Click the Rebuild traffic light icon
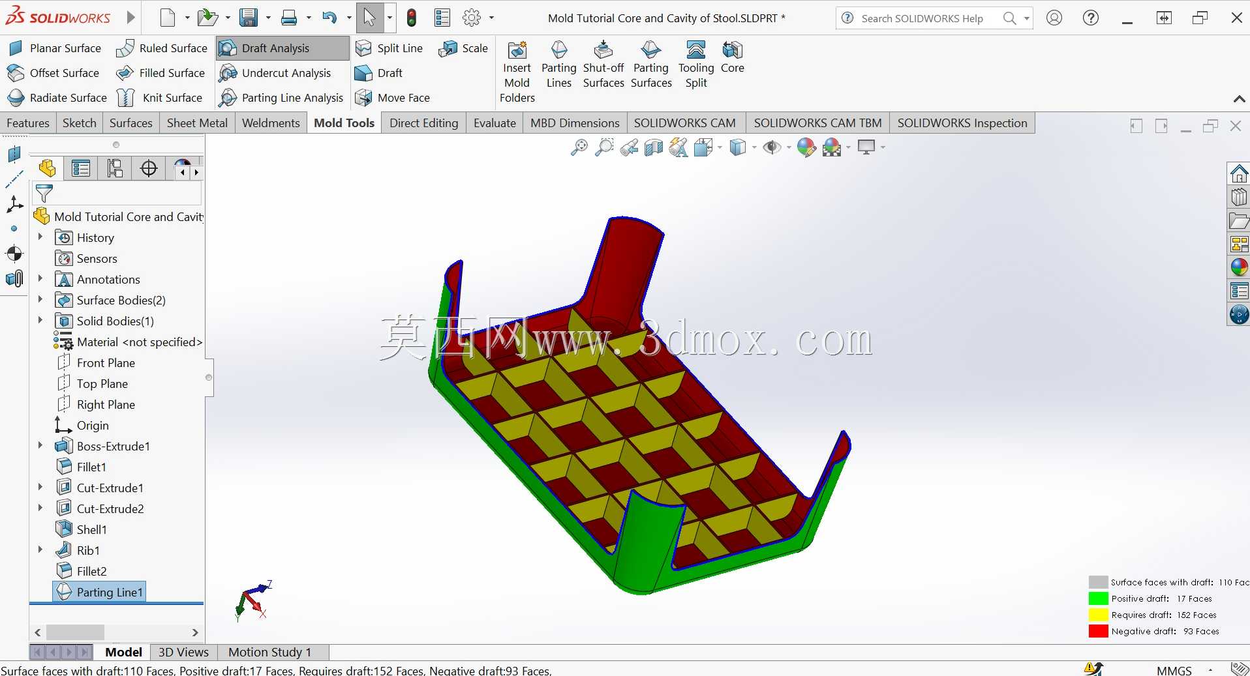The width and height of the screenshot is (1250, 676). [412, 18]
